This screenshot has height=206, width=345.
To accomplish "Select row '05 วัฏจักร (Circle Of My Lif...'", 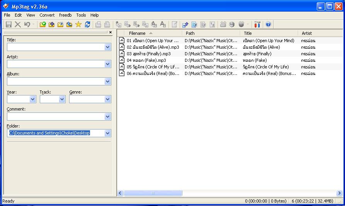I will 230,67.
